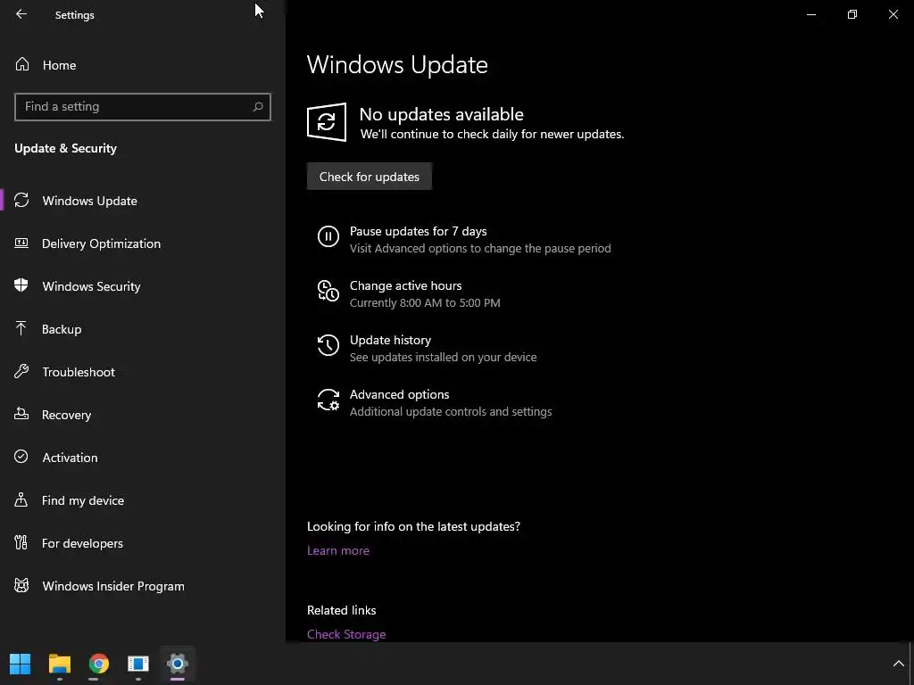The image size is (914, 685).
Task: Click 'Additional update controls and settings' text
Action: pyautogui.click(x=451, y=411)
